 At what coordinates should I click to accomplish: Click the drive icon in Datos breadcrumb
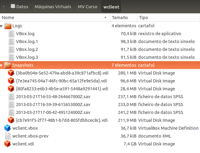tap(13, 6)
